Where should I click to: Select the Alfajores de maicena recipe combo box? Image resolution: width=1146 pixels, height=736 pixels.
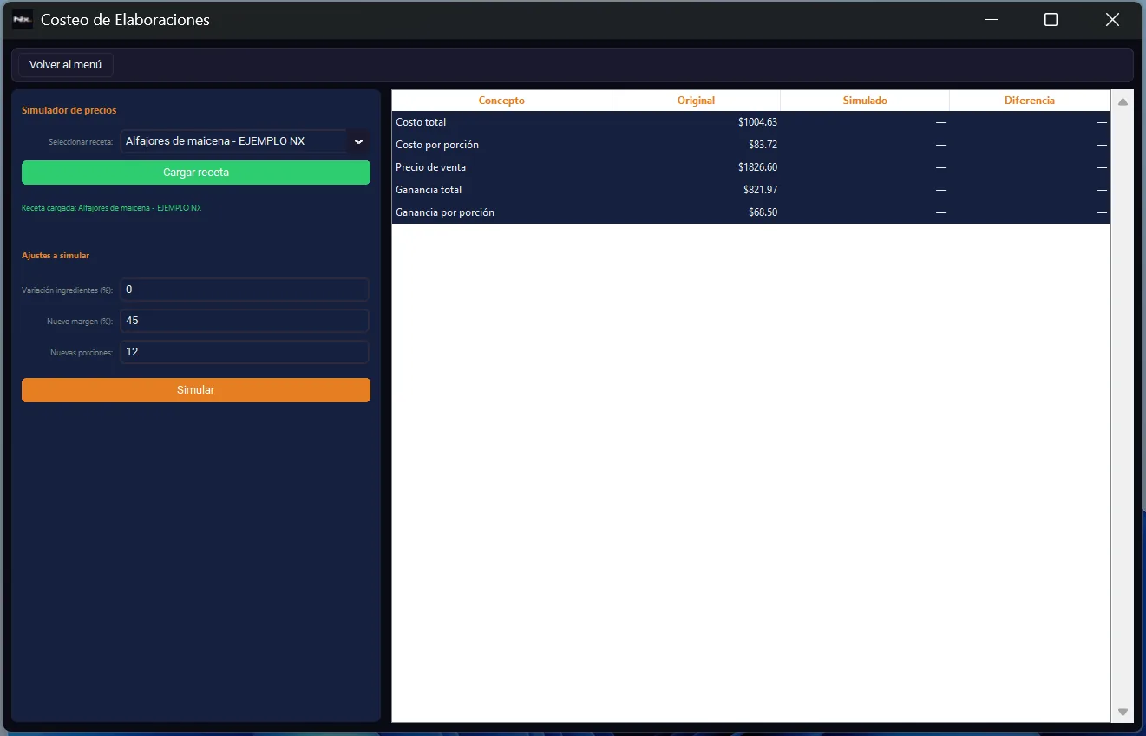coord(246,141)
